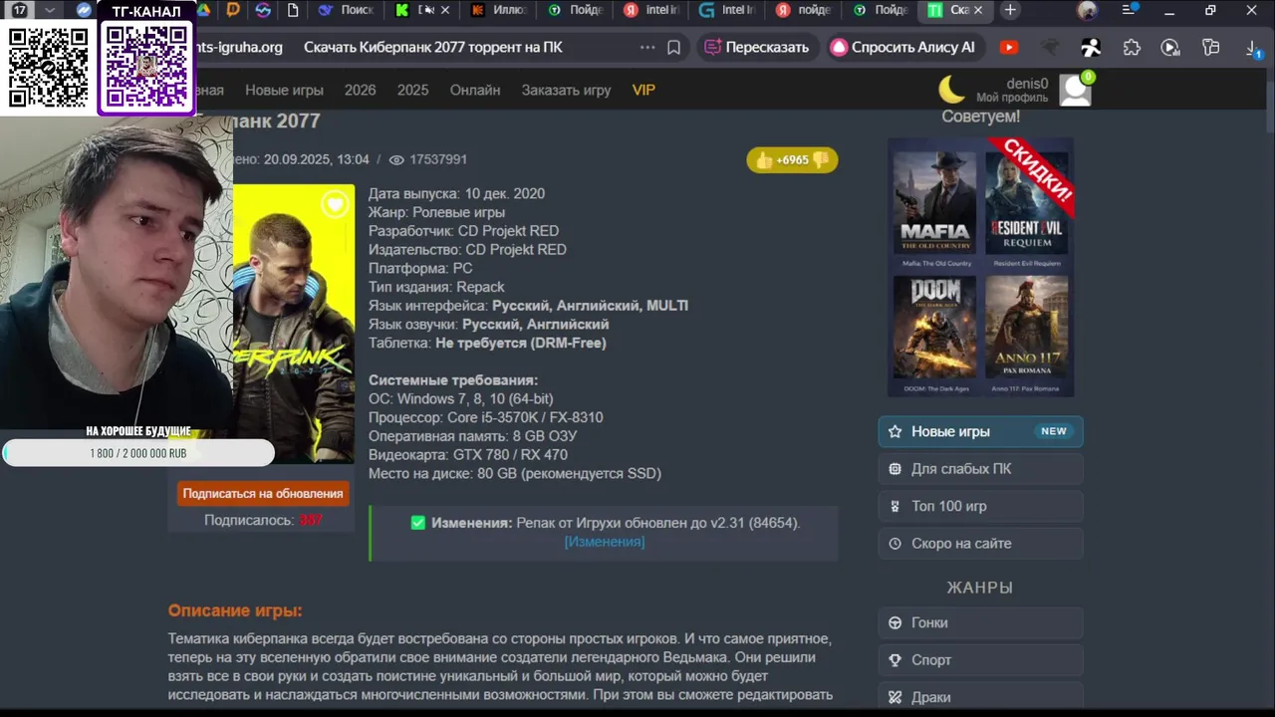Viewport: 1275px width, 717px height.
Task: Open the browser extensions puzzle icon
Action: (1132, 48)
